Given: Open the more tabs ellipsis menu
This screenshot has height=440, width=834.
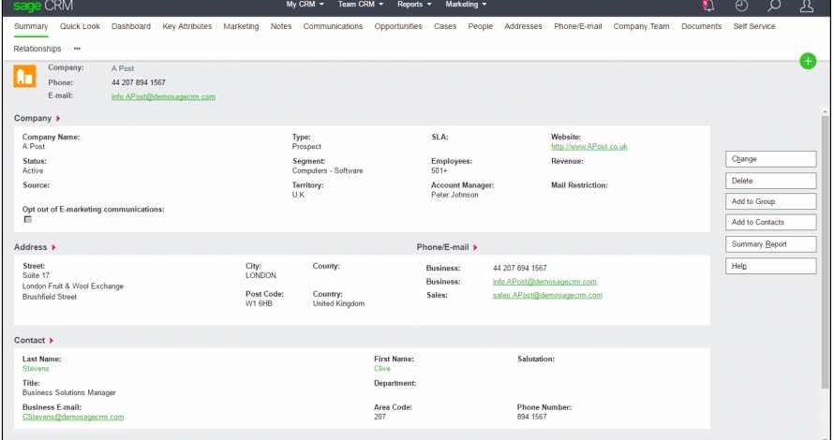Looking at the screenshot, I should pos(77,49).
